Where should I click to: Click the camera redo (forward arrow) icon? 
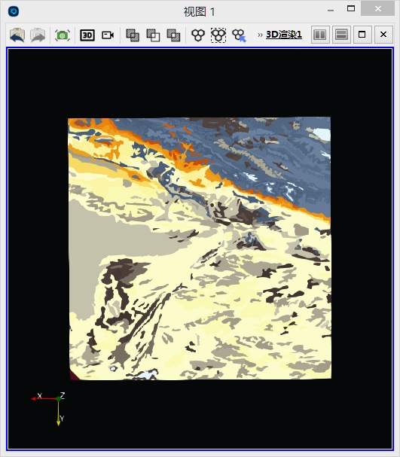point(38,35)
